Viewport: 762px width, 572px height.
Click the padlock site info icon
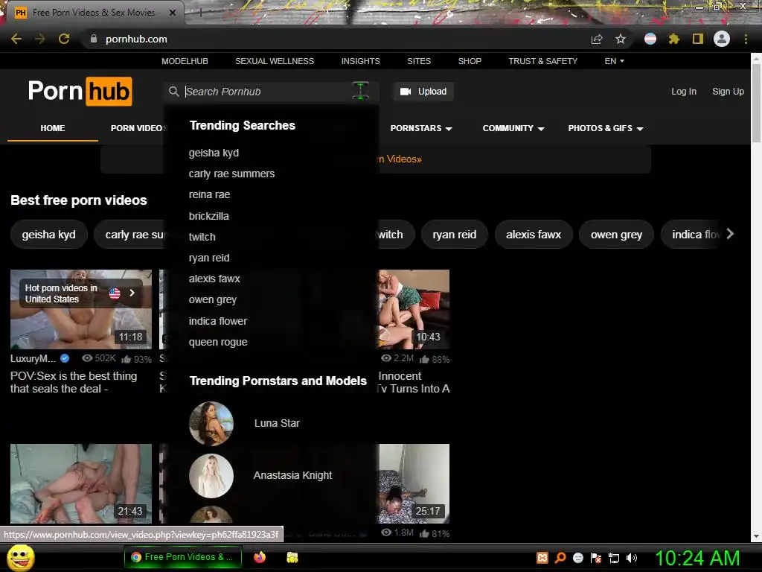94,39
